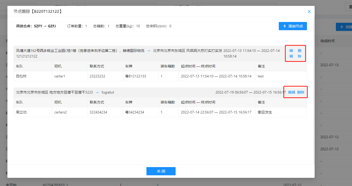Viewport: 352px width, 186px height.
Task: Edit the node ending at fugiatut
Action: click(291, 92)
